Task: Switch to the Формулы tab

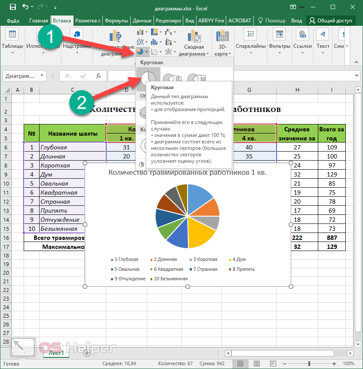Action: coord(116,21)
